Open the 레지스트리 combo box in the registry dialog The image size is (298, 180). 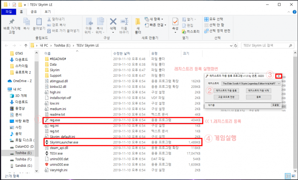tap(251, 84)
